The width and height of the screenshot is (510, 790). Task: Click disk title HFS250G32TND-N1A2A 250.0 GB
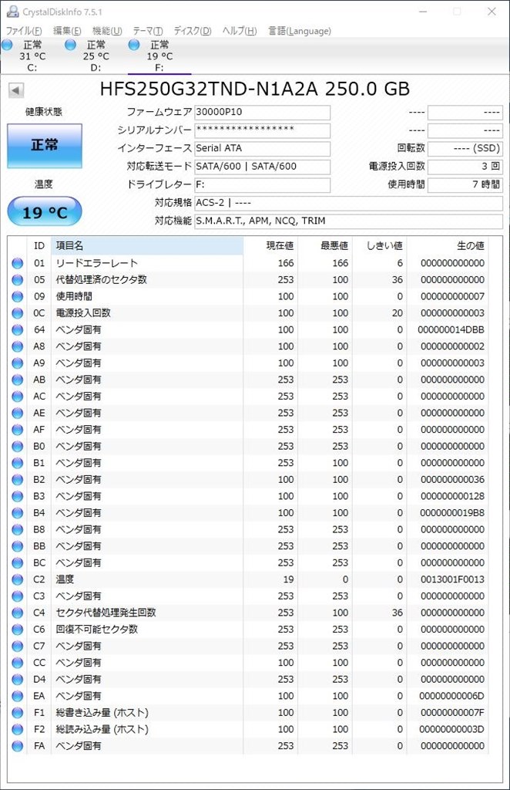click(254, 89)
